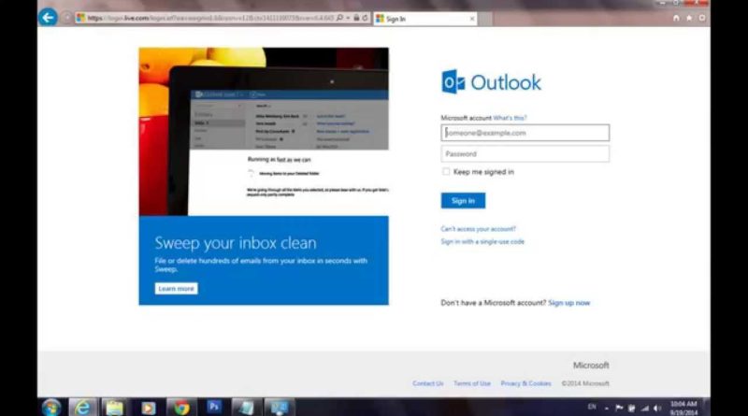Click Sign in with a single-use code
Viewport: 748px width, 416px height.
point(482,242)
